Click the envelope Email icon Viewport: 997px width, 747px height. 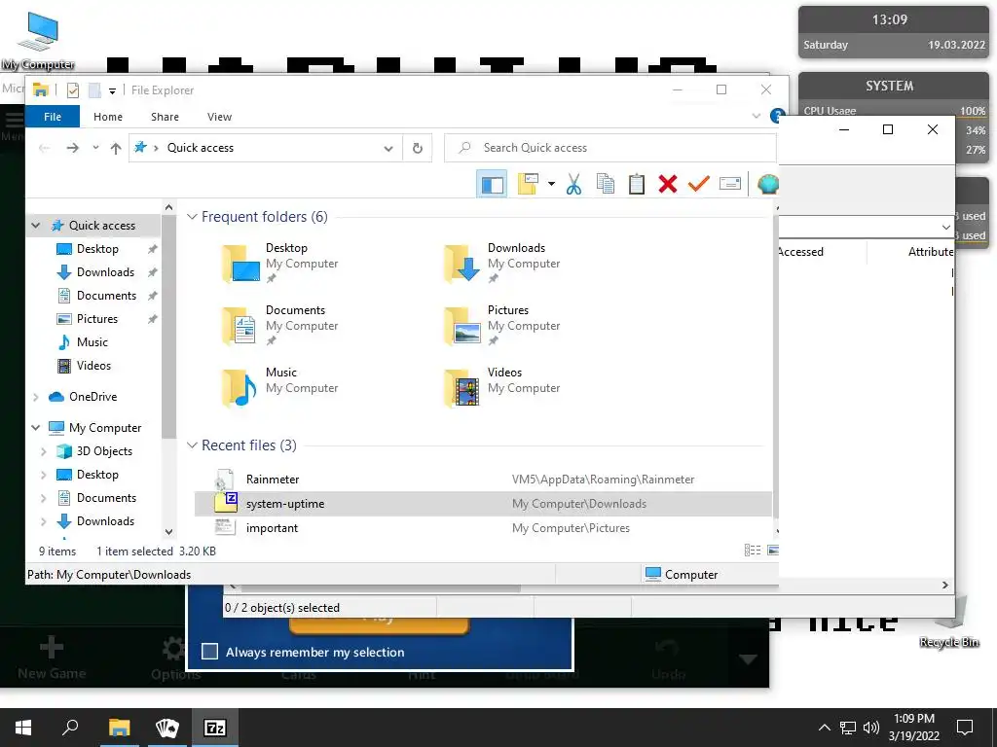730,184
